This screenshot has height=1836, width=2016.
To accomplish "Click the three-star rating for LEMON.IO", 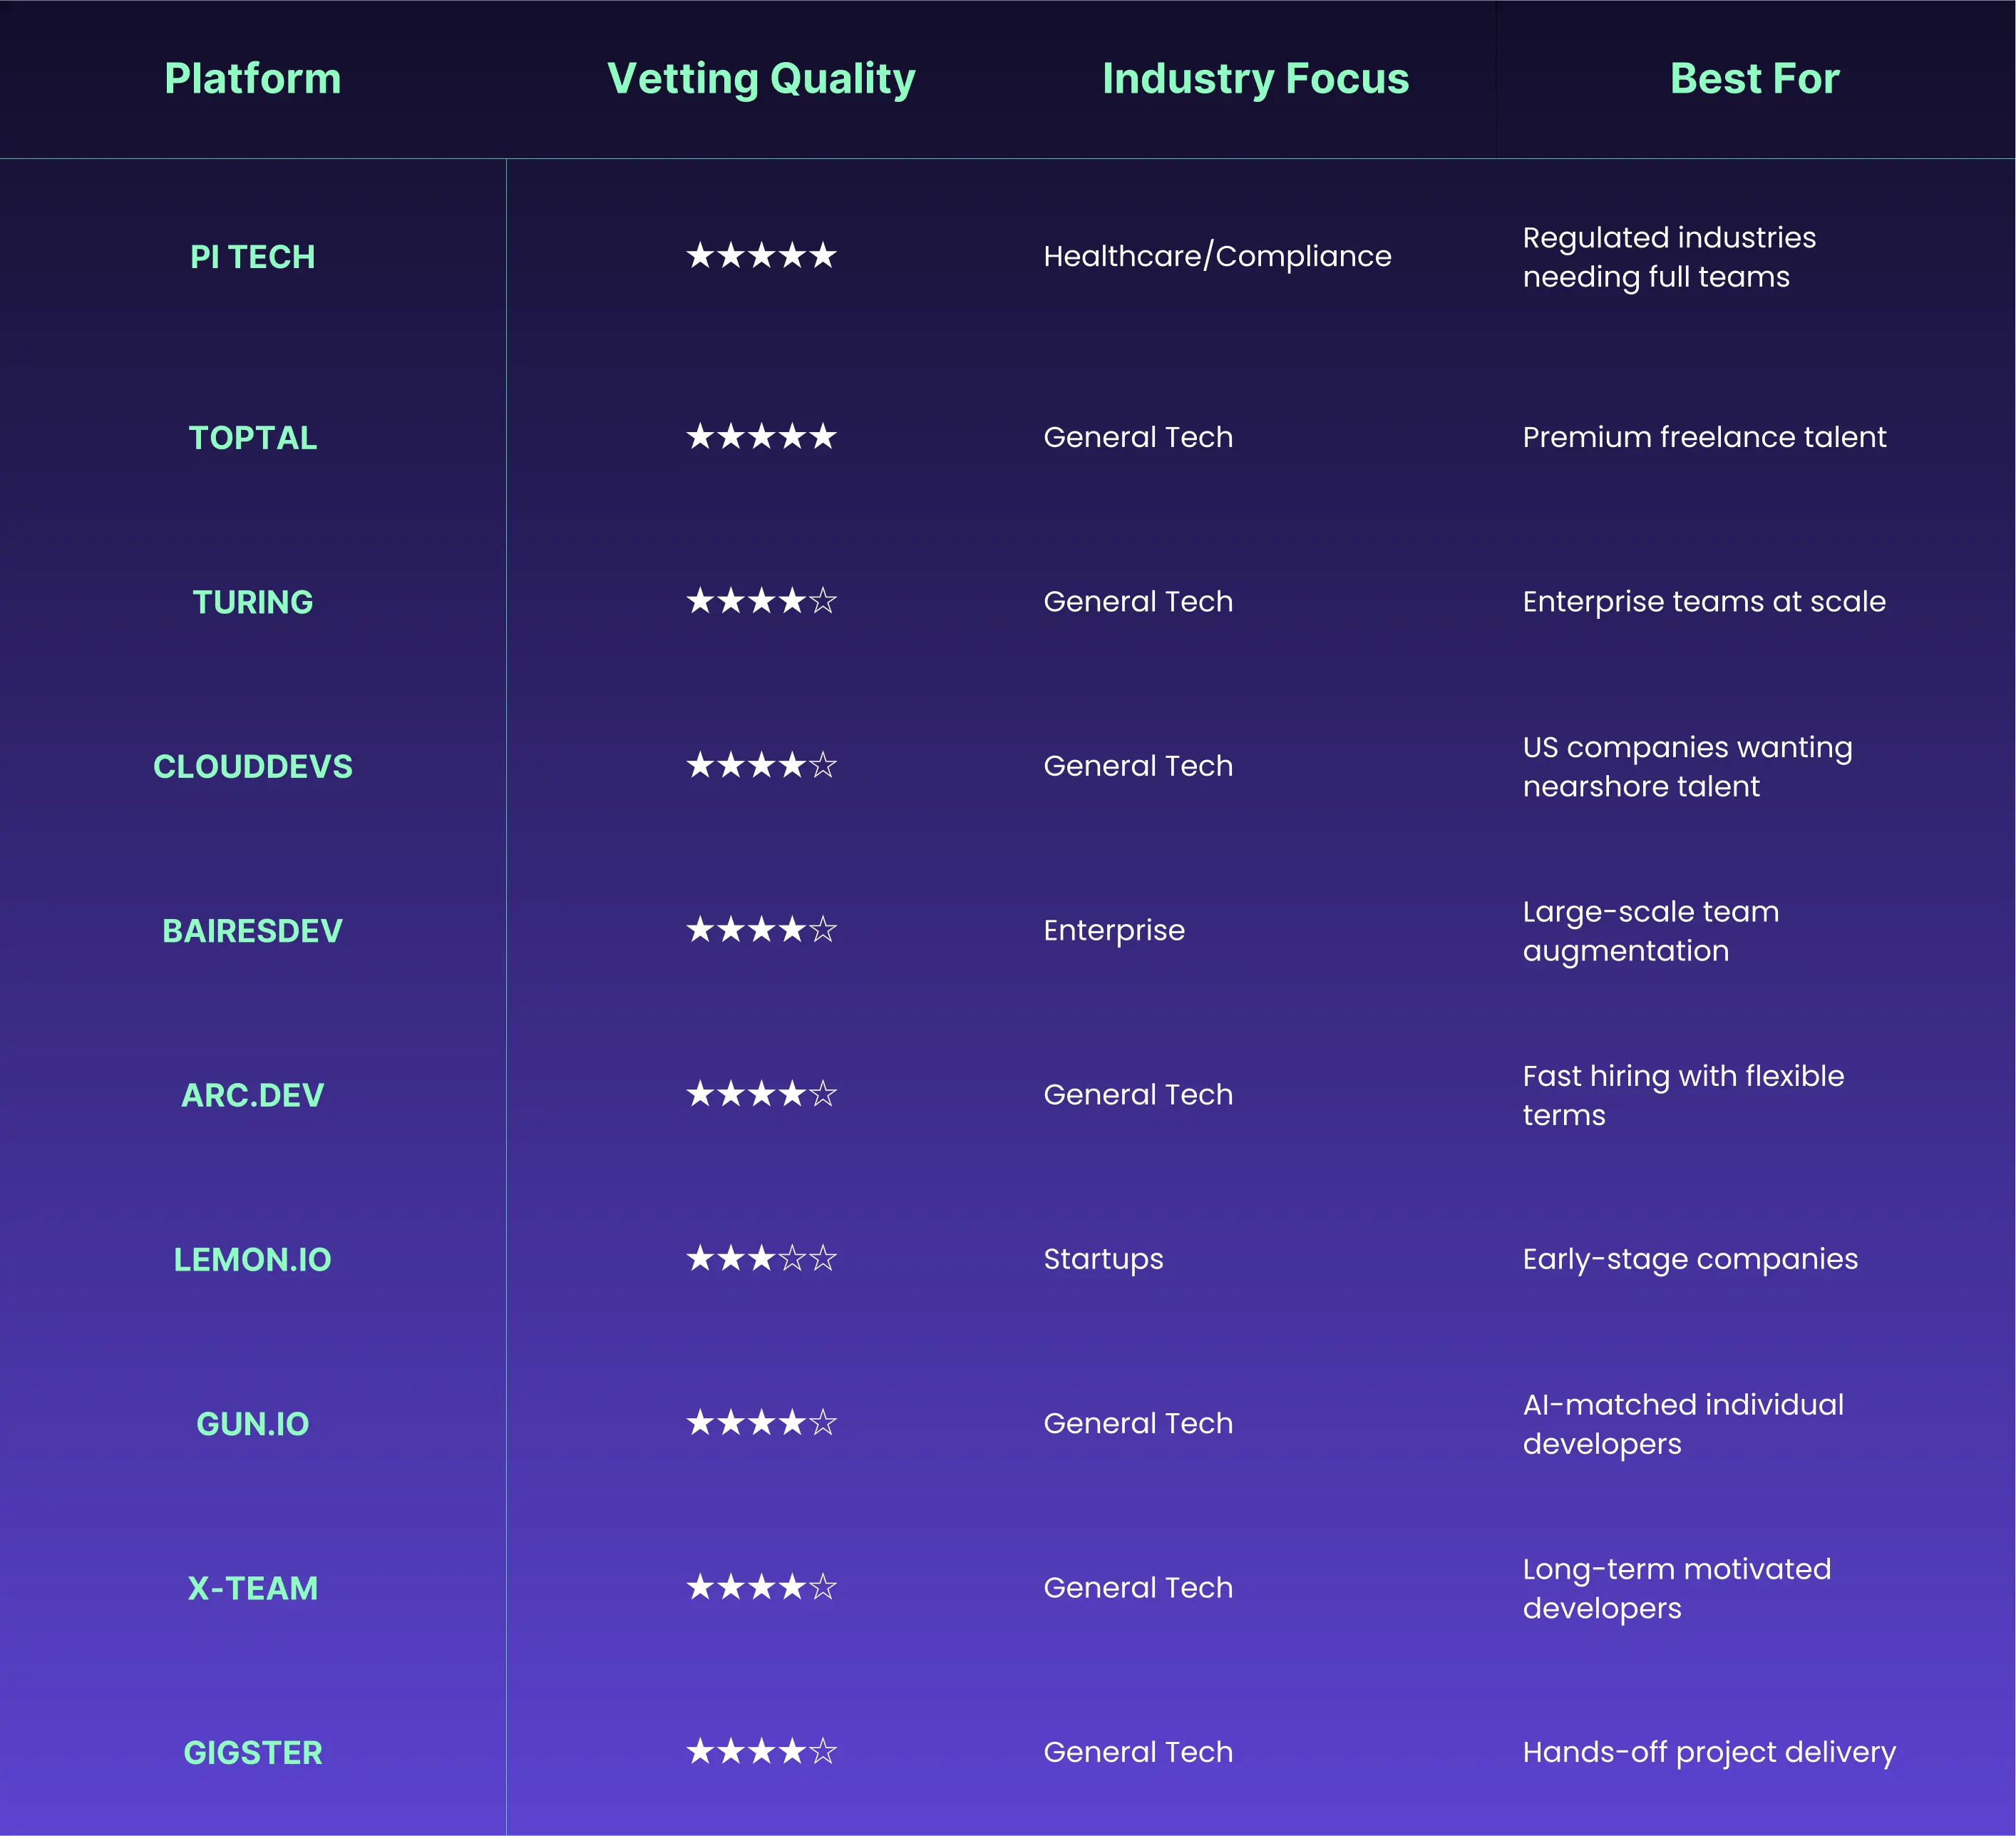I will [x=761, y=1258].
